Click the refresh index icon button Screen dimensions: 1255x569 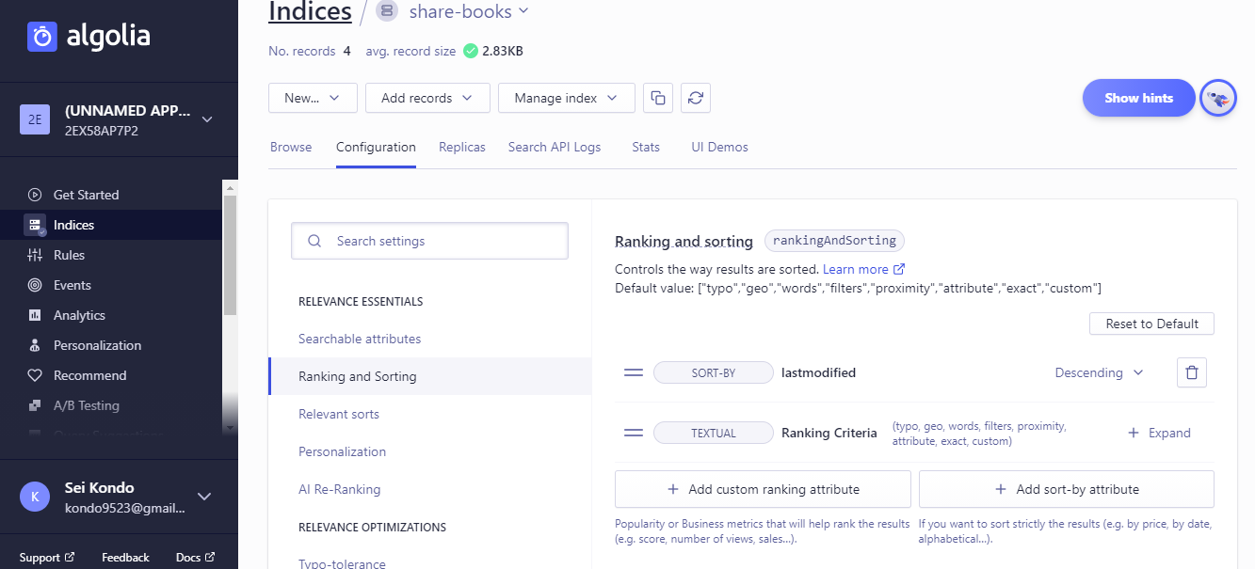(x=696, y=98)
